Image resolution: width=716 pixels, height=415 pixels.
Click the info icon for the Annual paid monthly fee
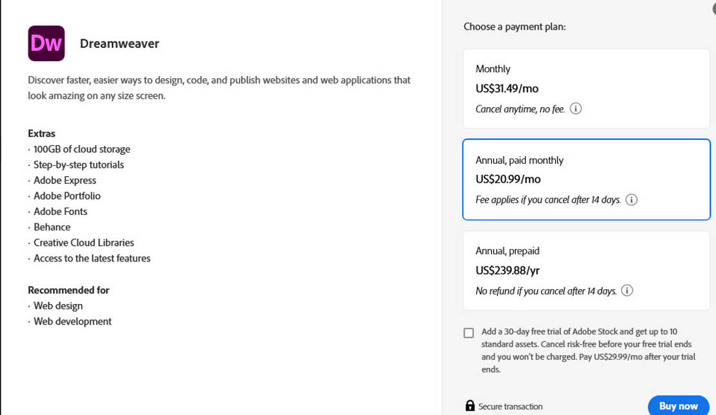[631, 199]
